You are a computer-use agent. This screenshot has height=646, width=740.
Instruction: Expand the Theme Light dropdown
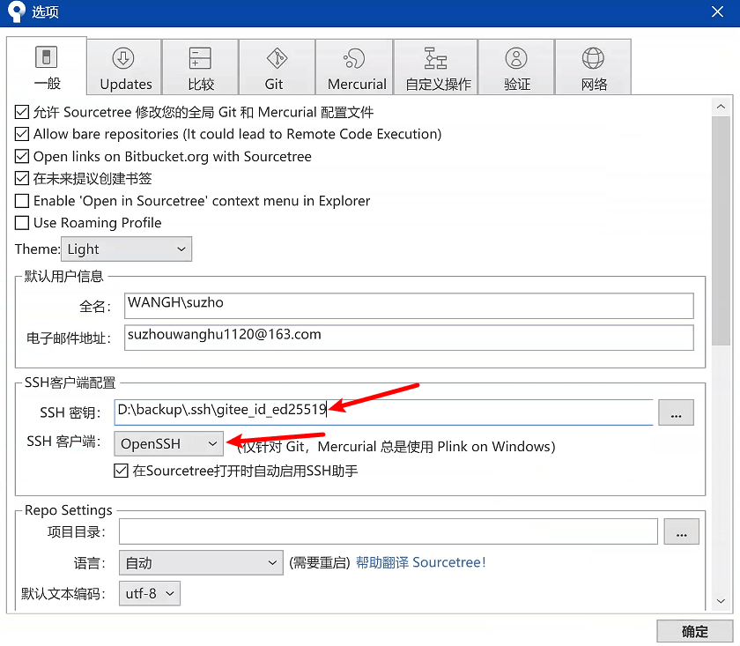point(127,249)
